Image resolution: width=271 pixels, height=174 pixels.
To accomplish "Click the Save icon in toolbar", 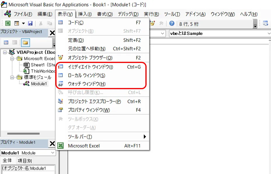I will pos(30,23).
